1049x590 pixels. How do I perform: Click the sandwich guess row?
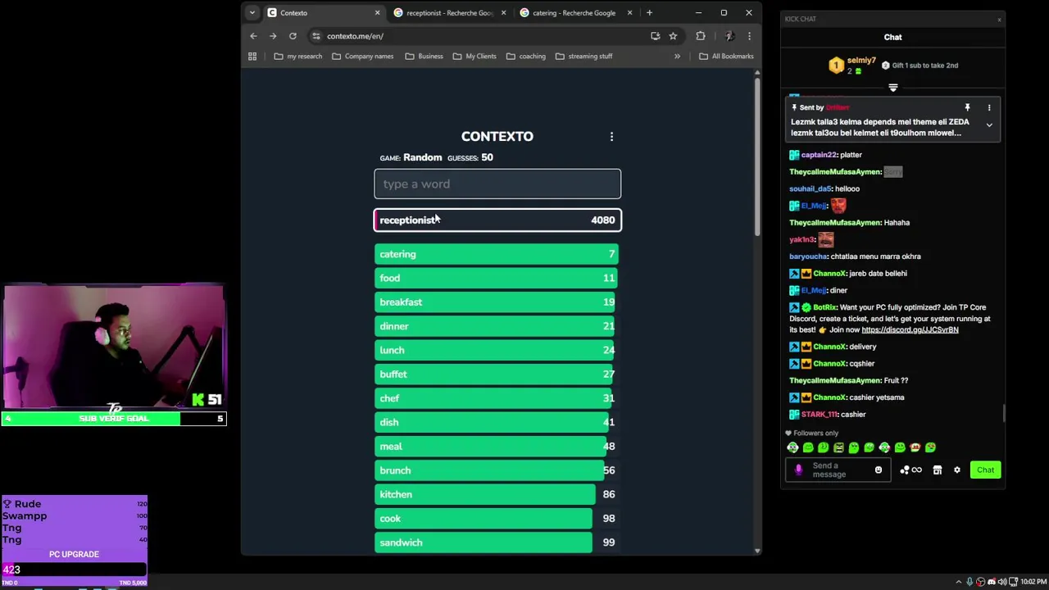[497, 542]
